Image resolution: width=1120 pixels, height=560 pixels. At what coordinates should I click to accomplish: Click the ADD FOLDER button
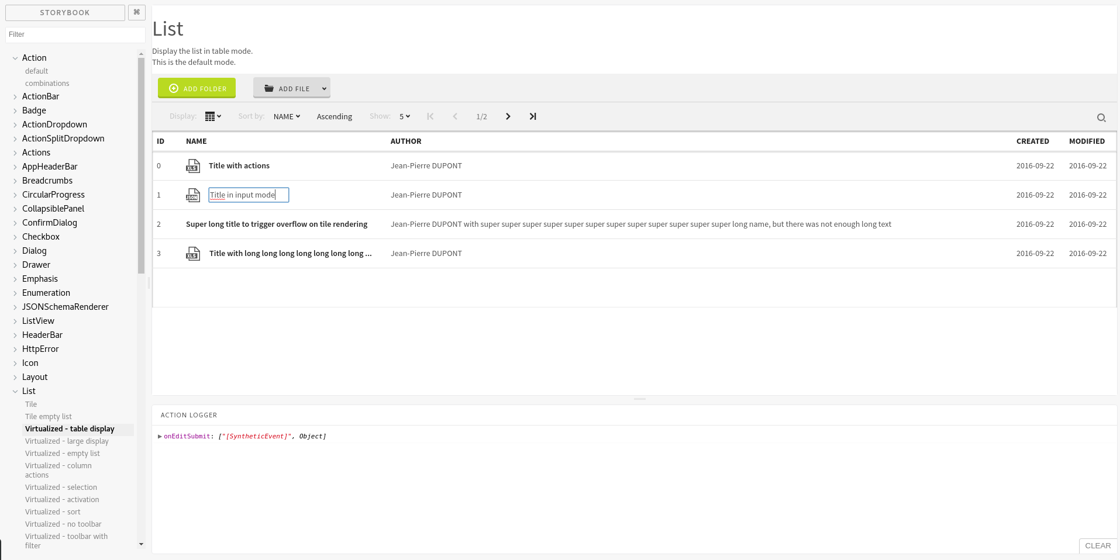click(197, 88)
